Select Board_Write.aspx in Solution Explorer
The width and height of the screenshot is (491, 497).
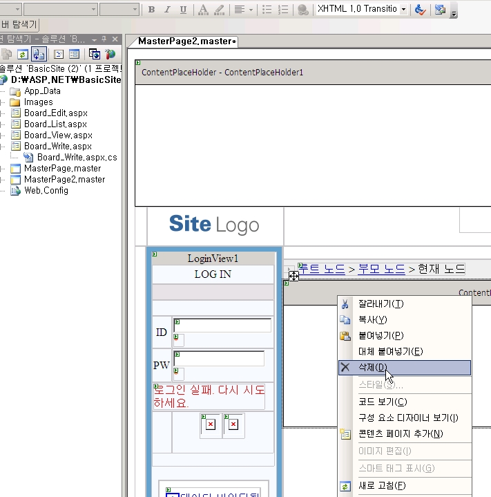tap(58, 147)
